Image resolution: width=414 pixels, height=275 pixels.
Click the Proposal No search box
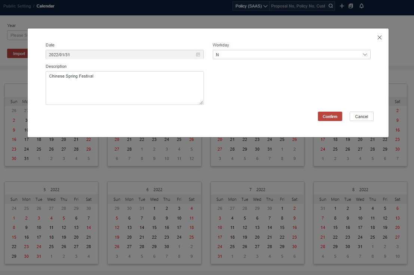click(299, 6)
